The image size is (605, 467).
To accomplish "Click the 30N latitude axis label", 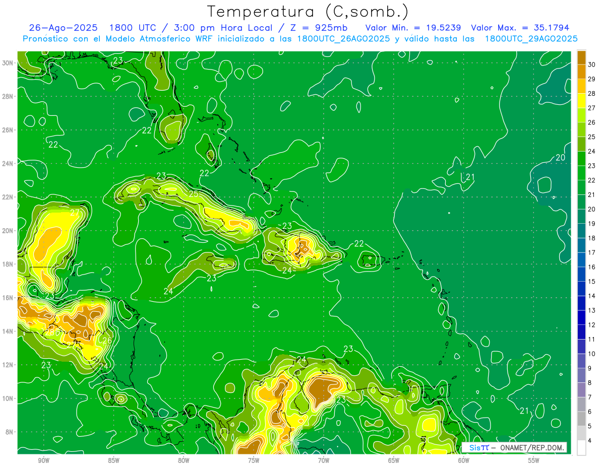I will point(9,63).
